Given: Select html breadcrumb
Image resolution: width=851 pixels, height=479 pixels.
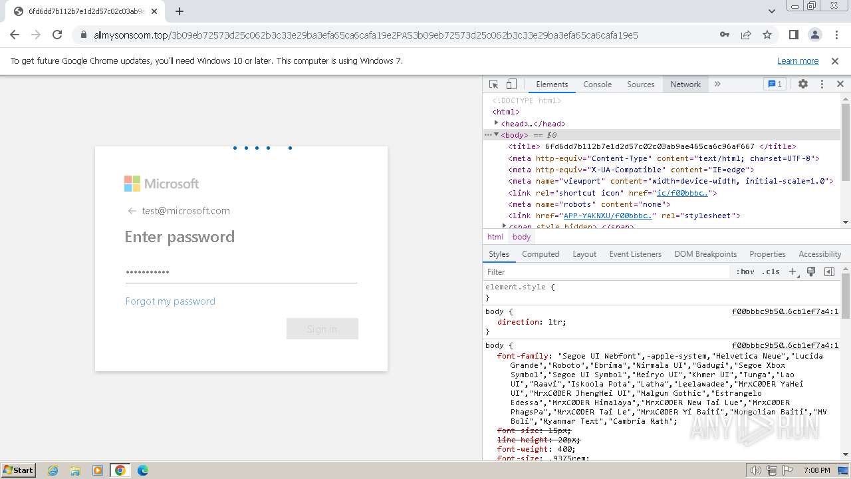Looking at the screenshot, I should coord(495,237).
